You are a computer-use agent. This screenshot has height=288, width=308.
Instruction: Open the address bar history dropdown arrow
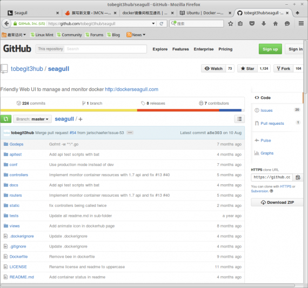click(x=153, y=24)
